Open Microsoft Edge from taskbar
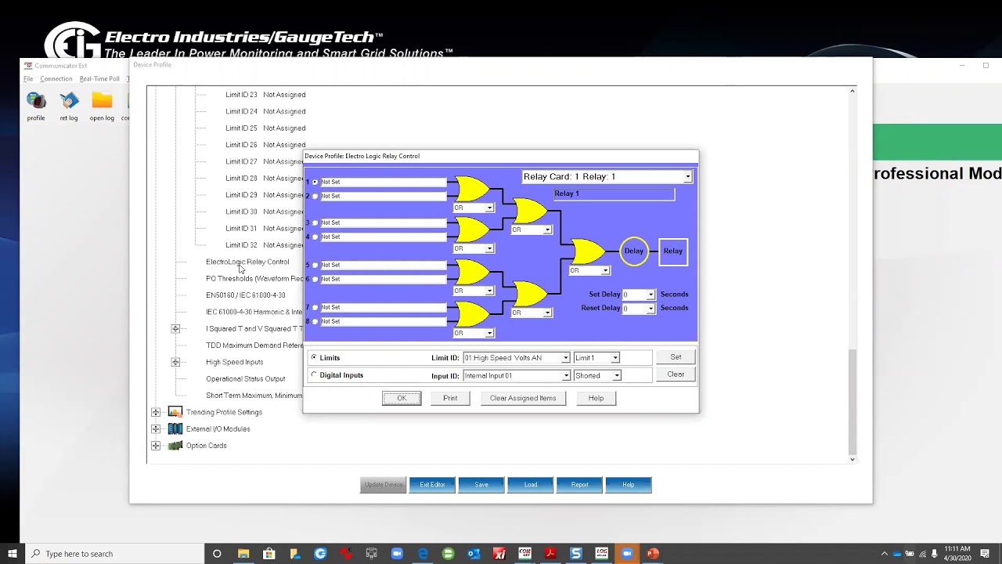This screenshot has height=564, width=1002. click(423, 554)
